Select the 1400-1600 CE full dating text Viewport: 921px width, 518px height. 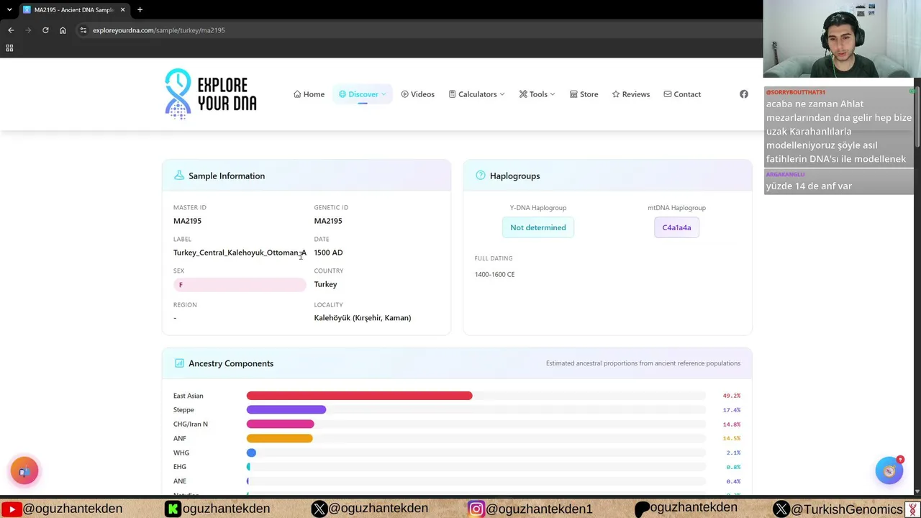tap(494, 274)
